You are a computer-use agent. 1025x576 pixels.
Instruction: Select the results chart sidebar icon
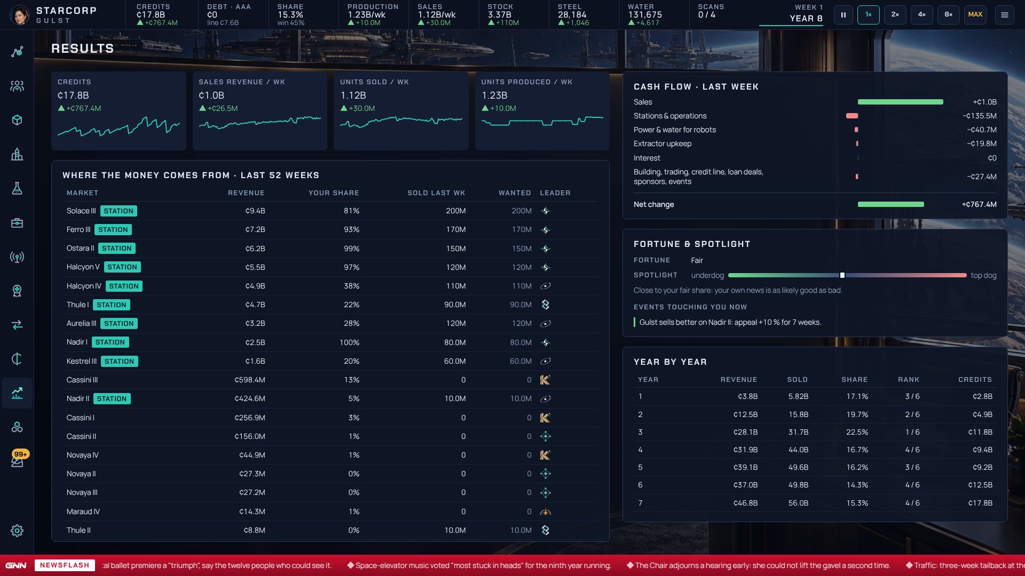(17, 393)
